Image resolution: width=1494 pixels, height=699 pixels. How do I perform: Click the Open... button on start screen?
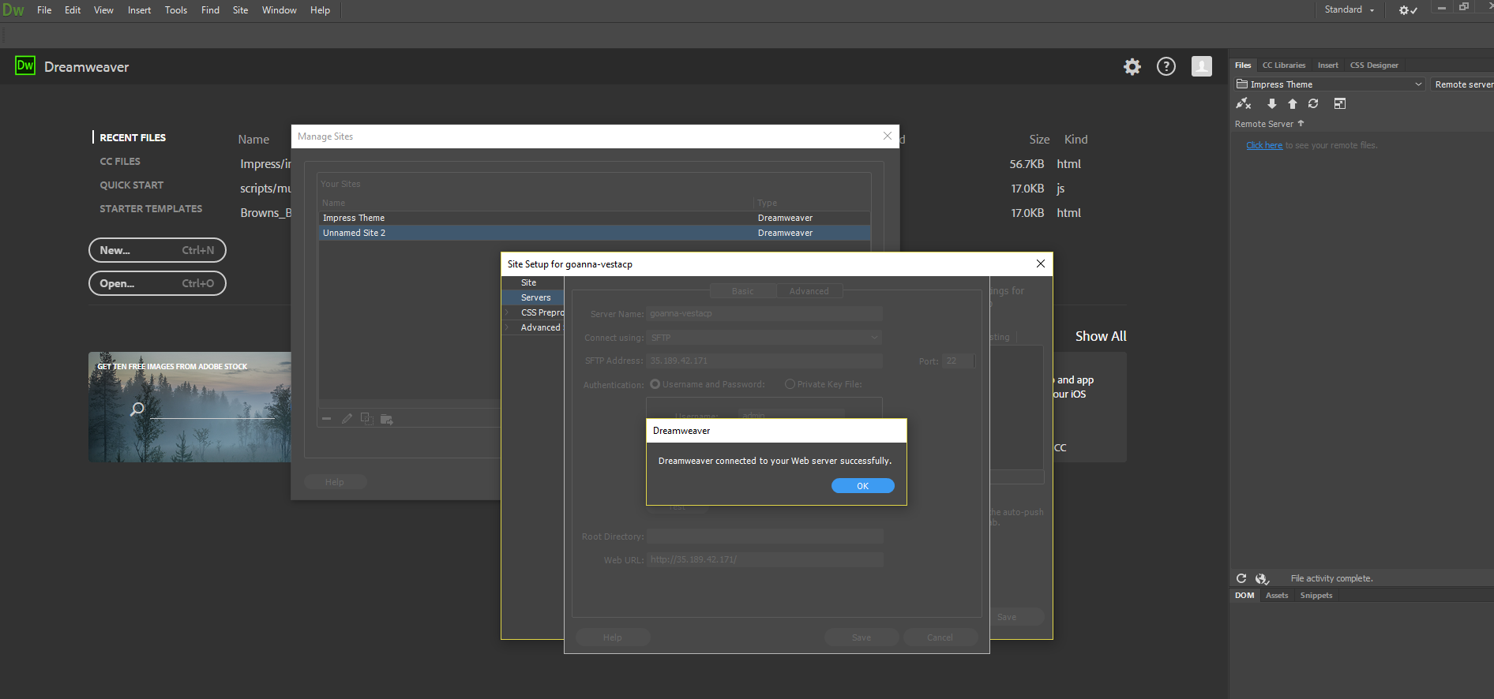pos(157,283)
